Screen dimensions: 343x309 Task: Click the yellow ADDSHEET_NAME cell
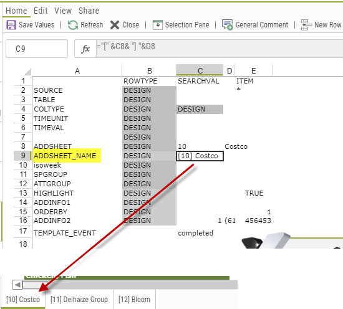(x=67, y=156)
